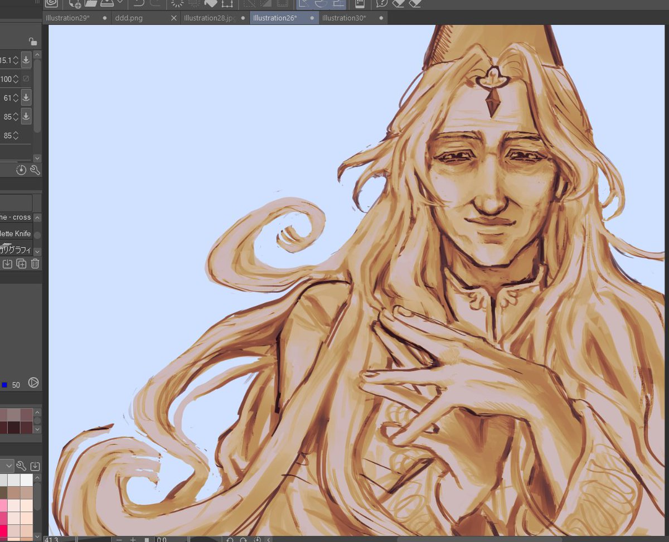669x542 pixels.
Task: Click color history scroll up arrow
Action: click(37, 413)
